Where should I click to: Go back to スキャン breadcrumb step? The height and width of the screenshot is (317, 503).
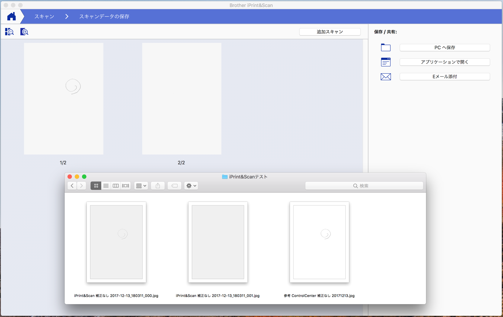pos(44,17)
